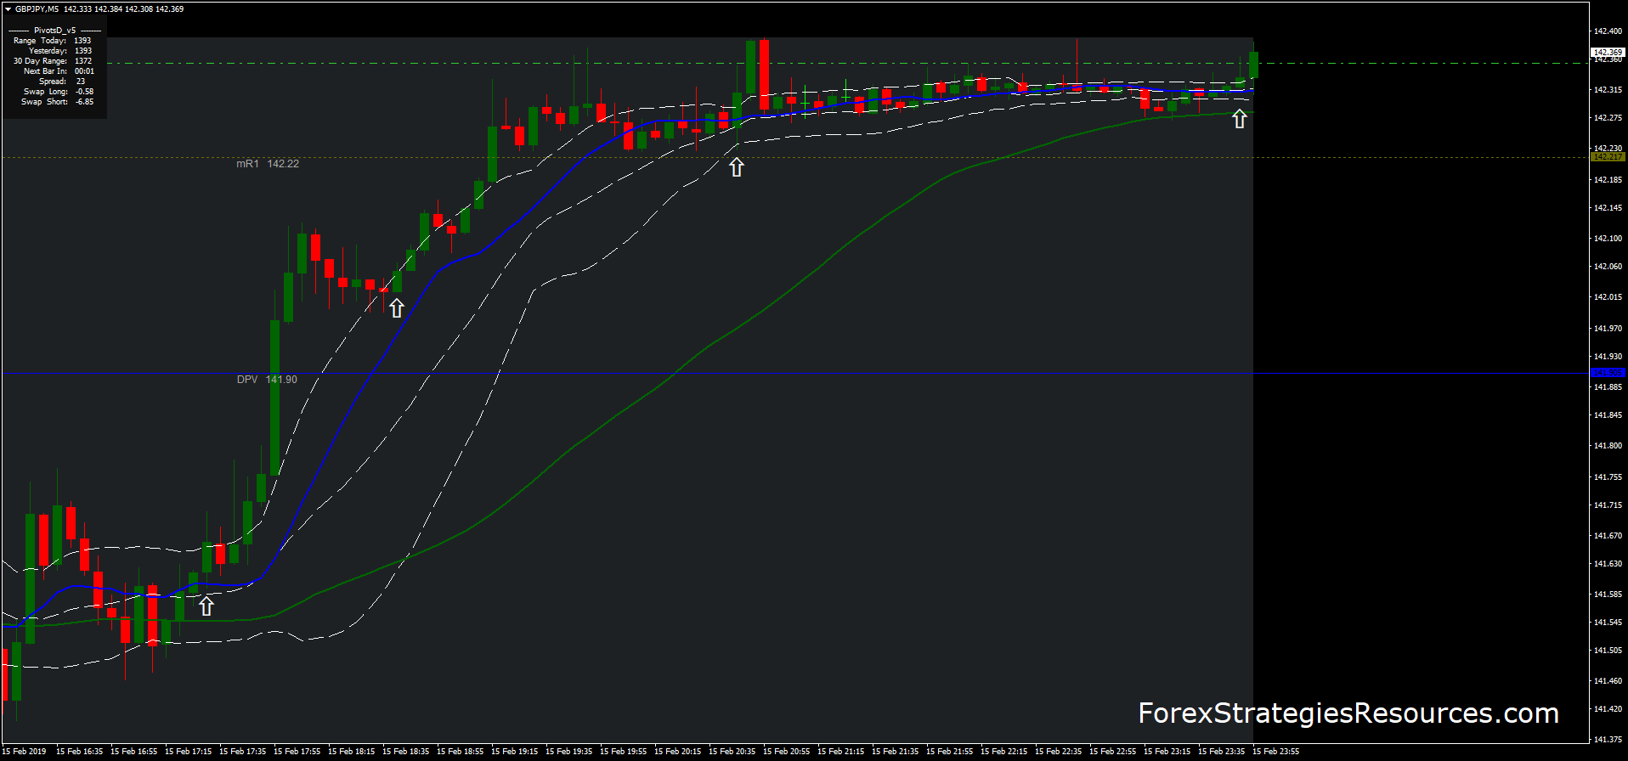Screen dimensions: 1628x761
Task: Click the 142.400 price scale label
Action: click(x=1608, y=31)
